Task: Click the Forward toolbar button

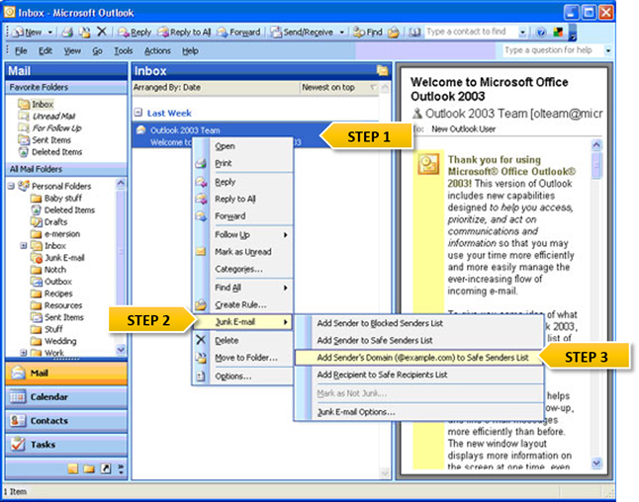Action: pyautogui.click(x=238, y=32)
